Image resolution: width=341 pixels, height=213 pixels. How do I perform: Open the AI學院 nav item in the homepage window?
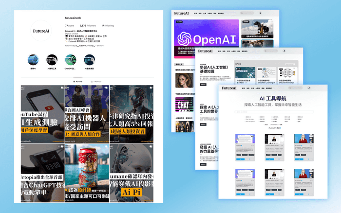209,14
